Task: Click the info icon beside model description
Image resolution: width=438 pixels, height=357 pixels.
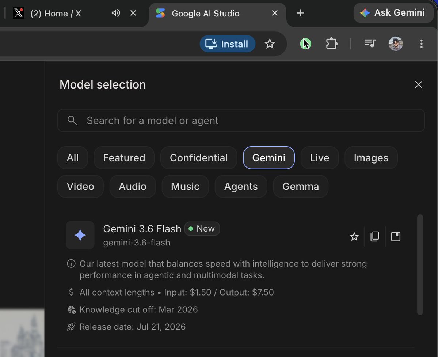Action: click(x=71, y=264)
